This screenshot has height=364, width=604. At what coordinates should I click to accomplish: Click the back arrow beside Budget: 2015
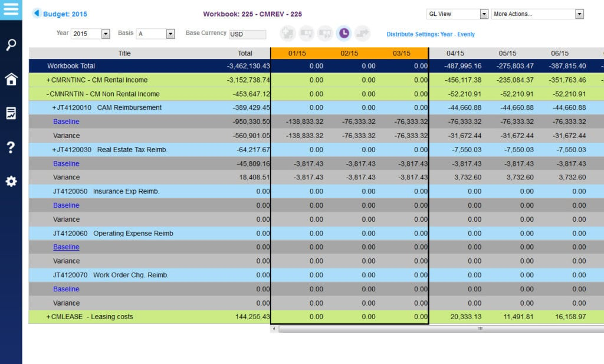(37, 14)
